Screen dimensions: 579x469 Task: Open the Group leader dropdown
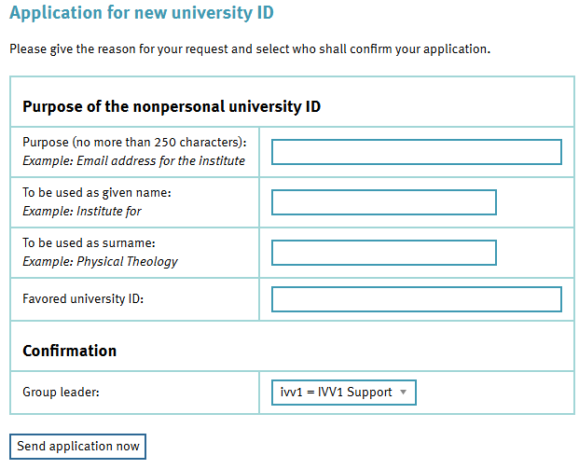(x=341, y=393)
